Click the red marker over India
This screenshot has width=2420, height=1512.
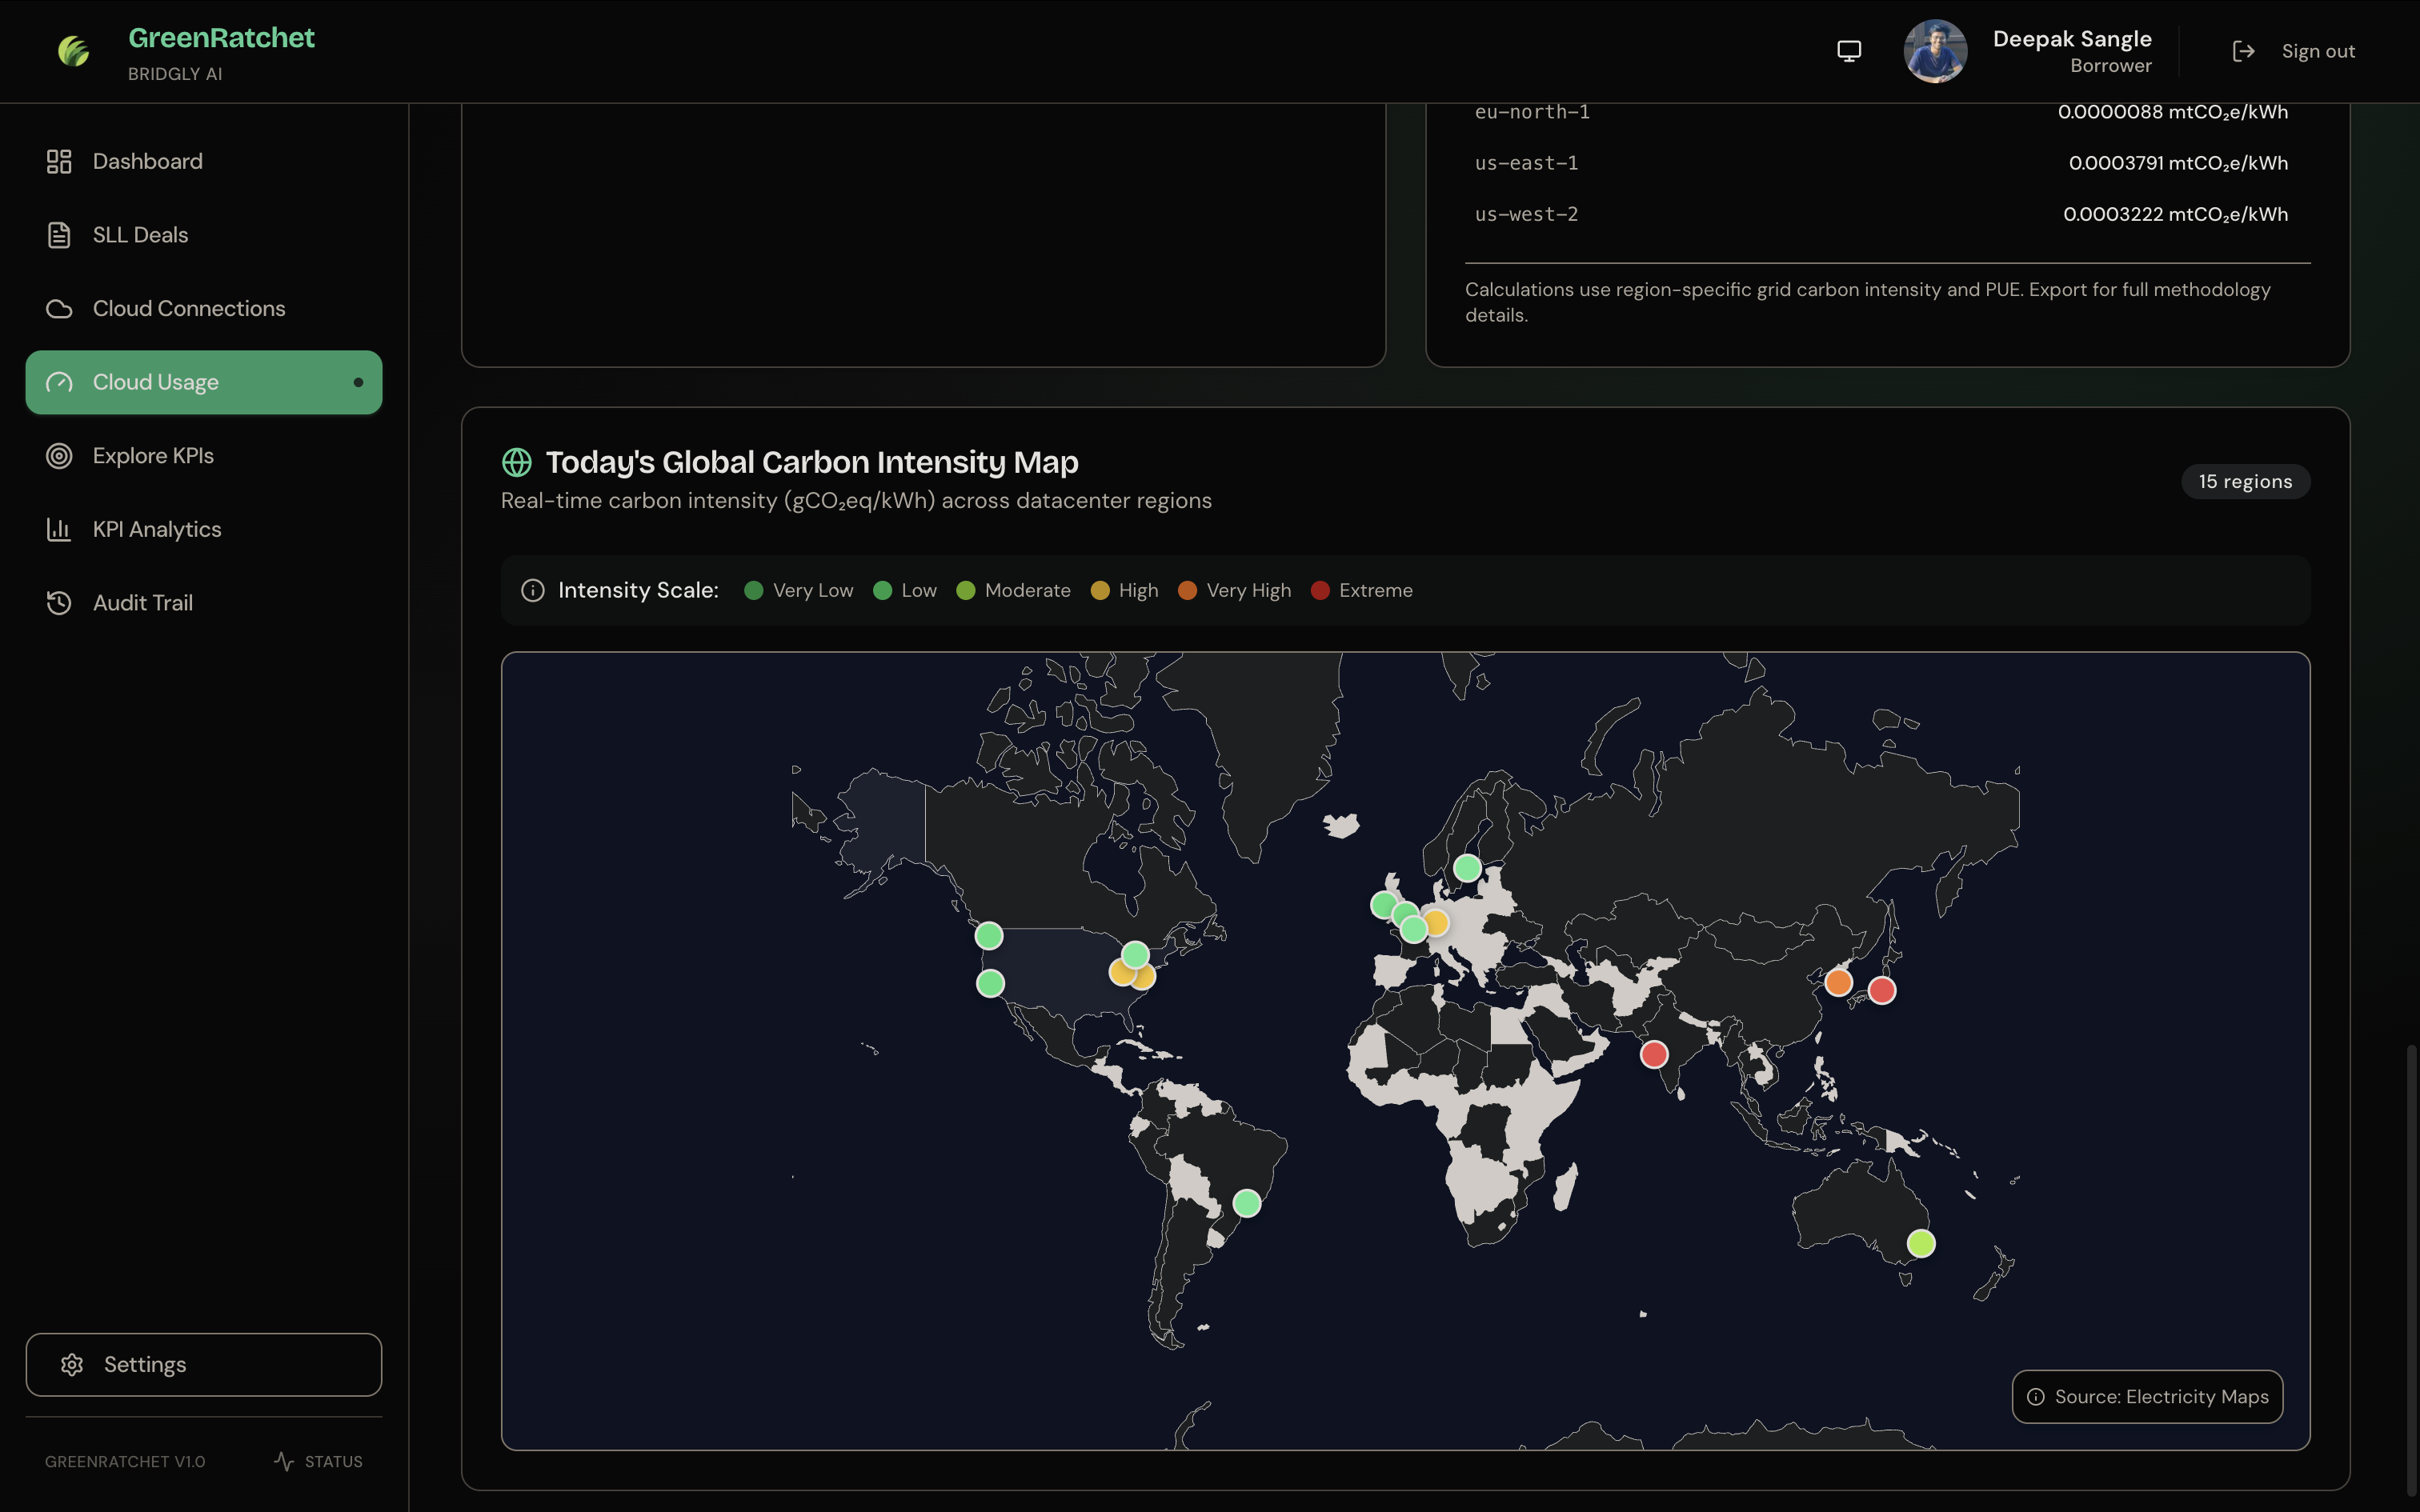point(1654,1054)
